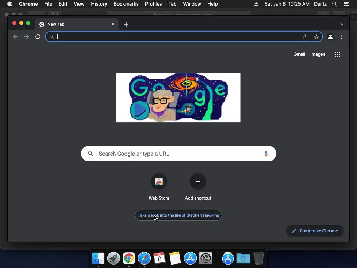This screenshot has height=268, width=357.
Task: Open the Apple menu
Action: click(9, 4)
